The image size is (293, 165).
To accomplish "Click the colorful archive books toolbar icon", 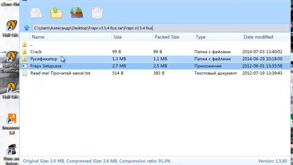I will [76, 13].
